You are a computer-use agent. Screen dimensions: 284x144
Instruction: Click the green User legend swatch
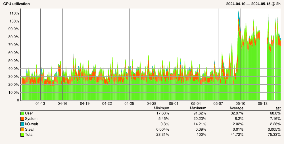point(22,113)
